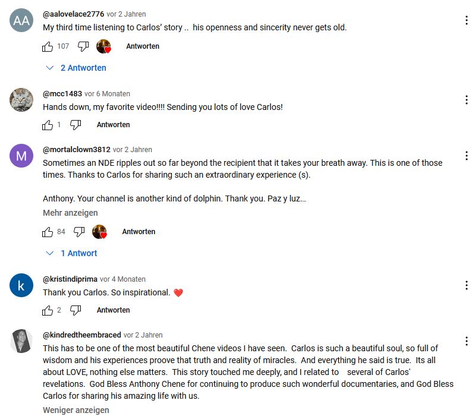Like @kristindiprima's inspirational comment
Image resolution: width=475 pixels, height=416 pixels.
pyautogui.click(x=48, y=310)
